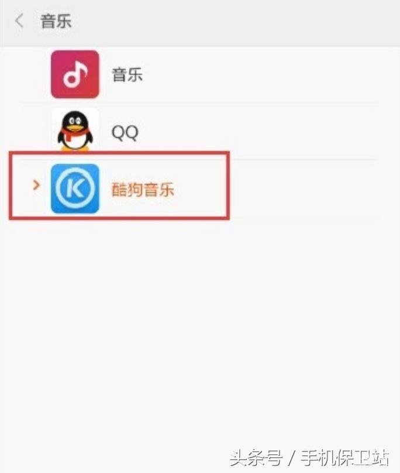Choose the QQ text label
Viewport: 400px width, 473px height.
pos(125,132)
